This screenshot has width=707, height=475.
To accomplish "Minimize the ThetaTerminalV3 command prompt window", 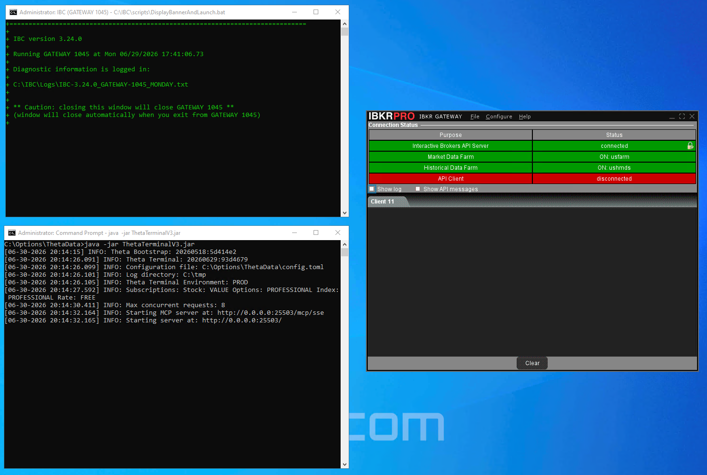I will (x=295, y=233).
